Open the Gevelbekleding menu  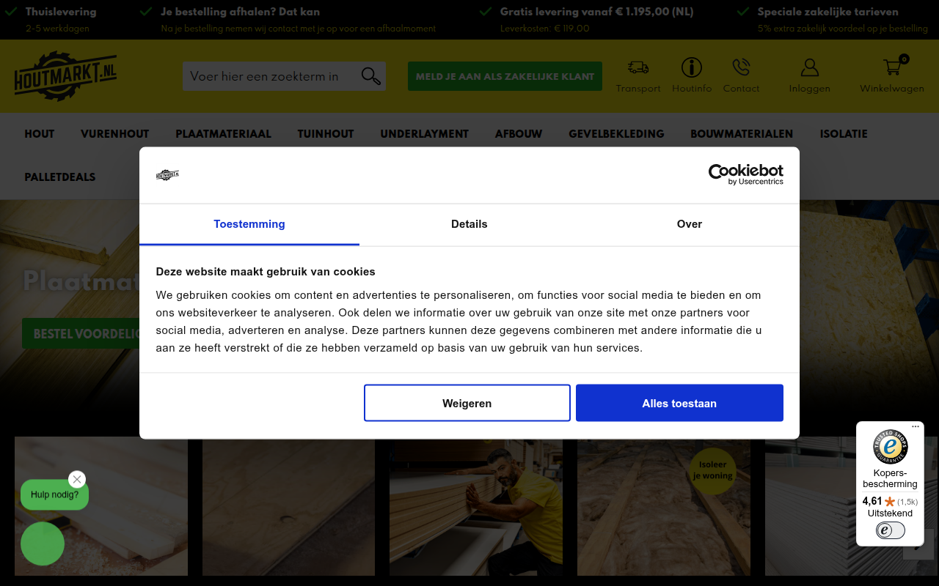616,134
